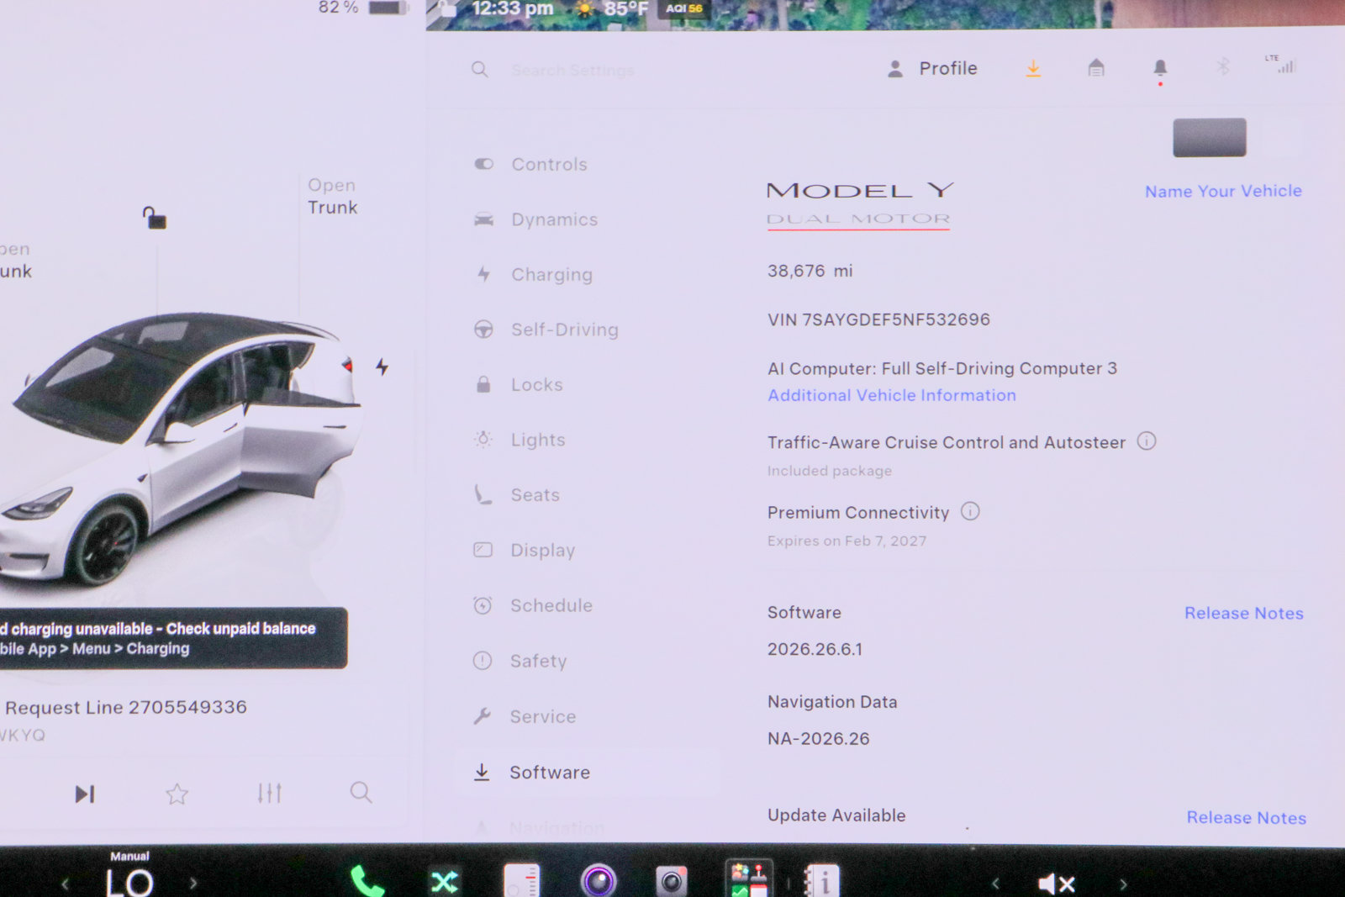Tap the 82 % battery indicator
1345x897 pixels.
click(362, 8)
